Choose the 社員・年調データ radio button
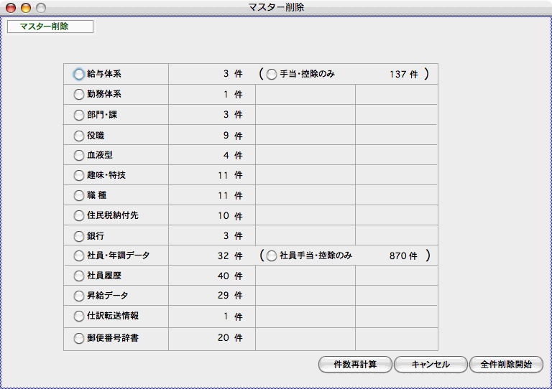Viewport: 552px width, 389px height. click(79, 256)
